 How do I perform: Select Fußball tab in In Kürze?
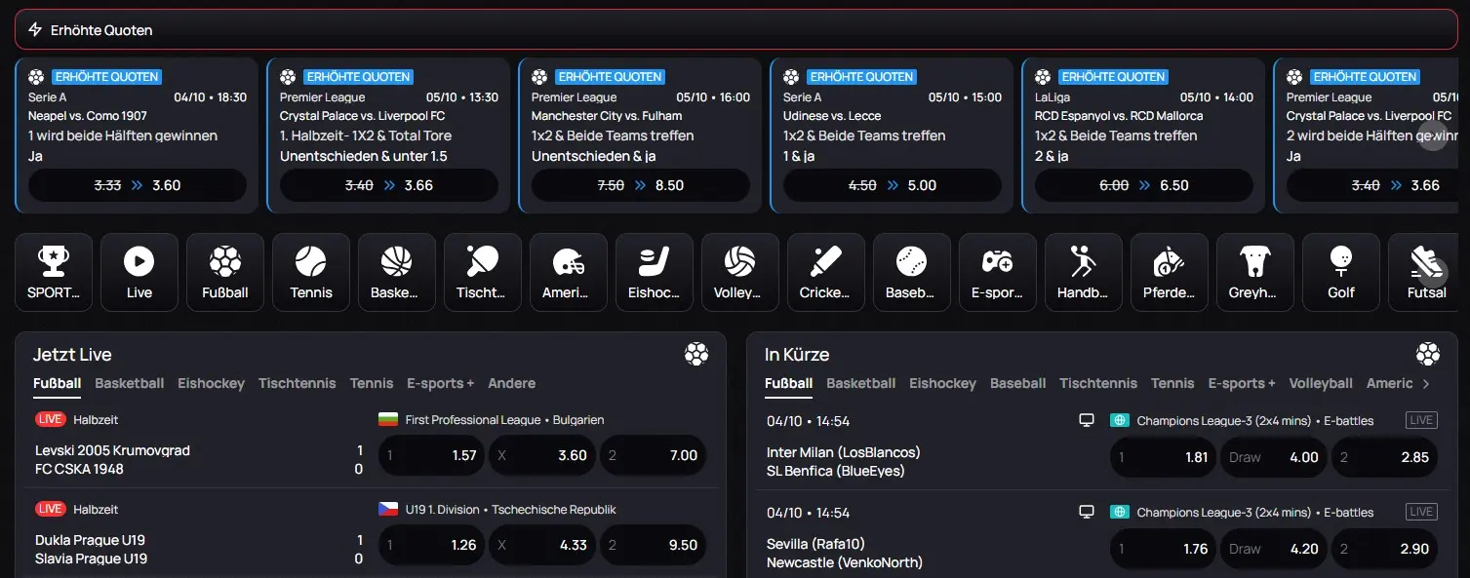788,383
